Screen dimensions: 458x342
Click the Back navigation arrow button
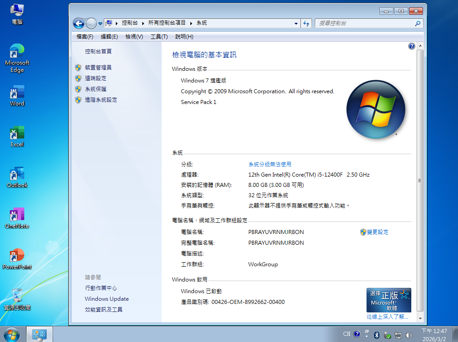[x=79, y=23]
